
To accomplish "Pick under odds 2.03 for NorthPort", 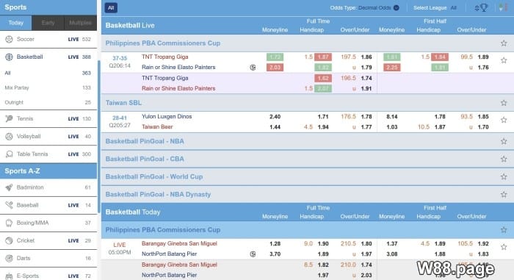I will coord(366,276).
